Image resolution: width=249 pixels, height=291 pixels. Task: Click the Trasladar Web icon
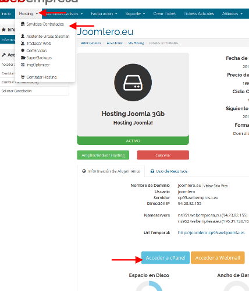click(23, 43)
